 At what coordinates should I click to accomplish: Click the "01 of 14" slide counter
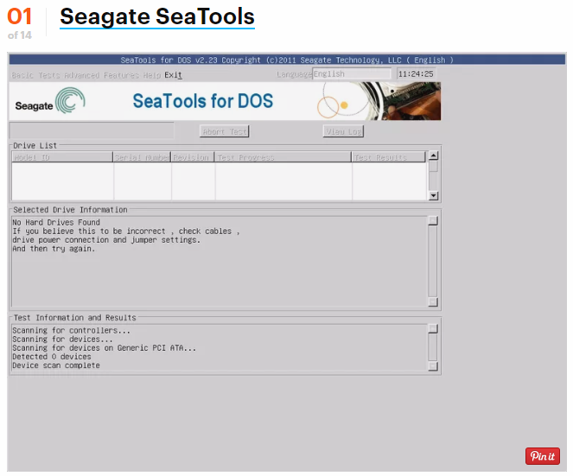pos(20,23)
